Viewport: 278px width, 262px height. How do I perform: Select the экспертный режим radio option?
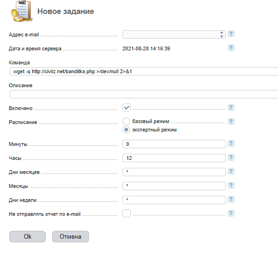pos(126,130)
